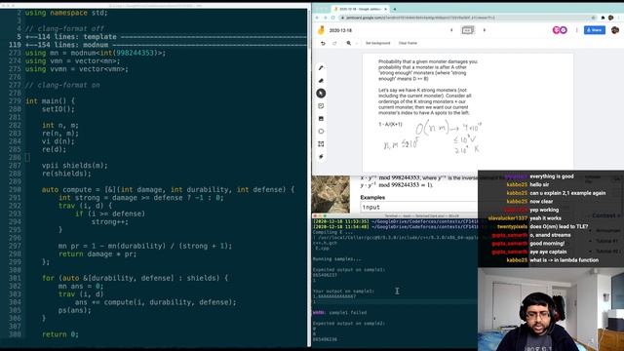This screenshot has width=624, height=351.
Task: Select the Pen tool in Jamboard
Action: 321,68
